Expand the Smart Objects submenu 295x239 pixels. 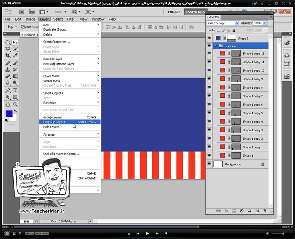click(70, 93)
